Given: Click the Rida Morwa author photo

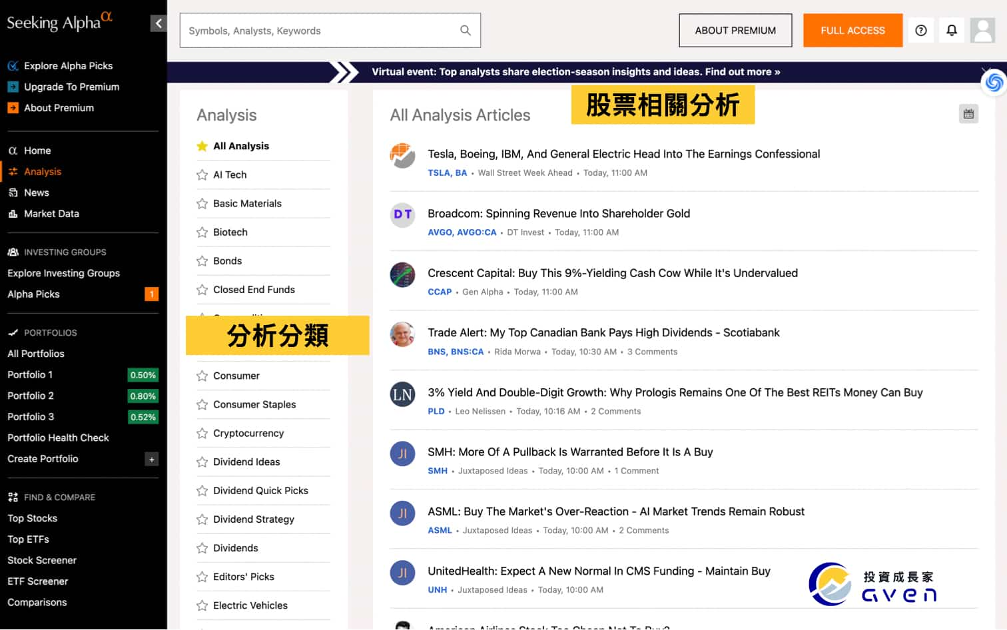Looking at the screenshot, I should point(402,334).
